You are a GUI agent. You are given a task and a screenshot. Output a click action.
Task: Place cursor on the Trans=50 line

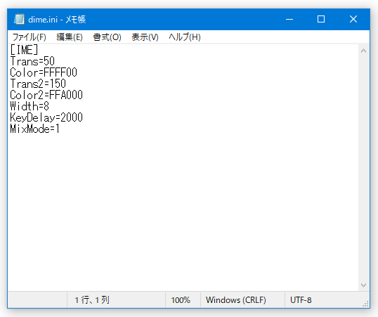pyautogui.click(x=32, y=61)
